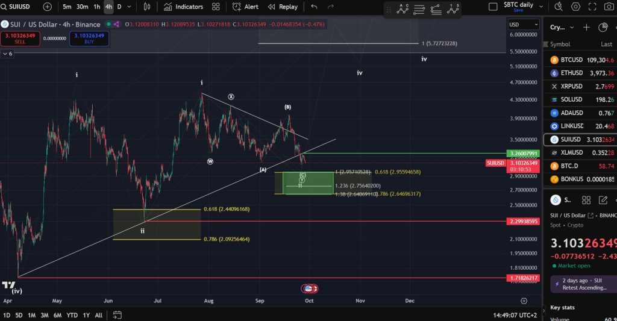Take a chart snapshot with camera icon
The height and width of the screenshot is (321, 617).
coord(609,7)
